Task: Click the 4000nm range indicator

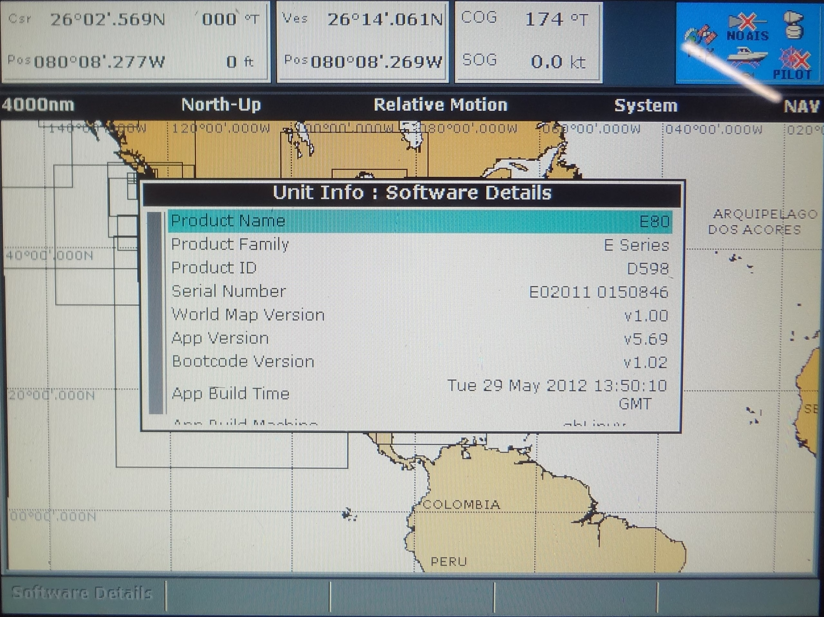Action: pos(38,105)
